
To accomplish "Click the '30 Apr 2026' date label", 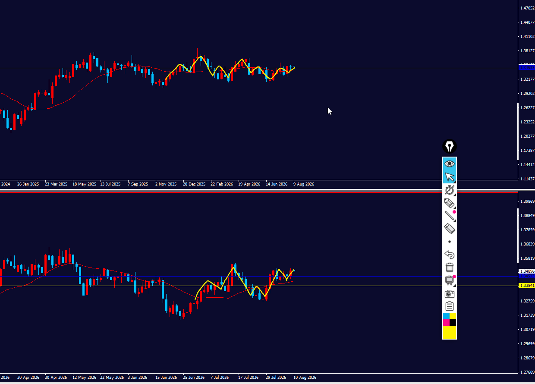I will click(56, 378).
